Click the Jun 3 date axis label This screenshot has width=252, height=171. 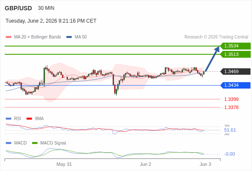(x=205, y=165)
